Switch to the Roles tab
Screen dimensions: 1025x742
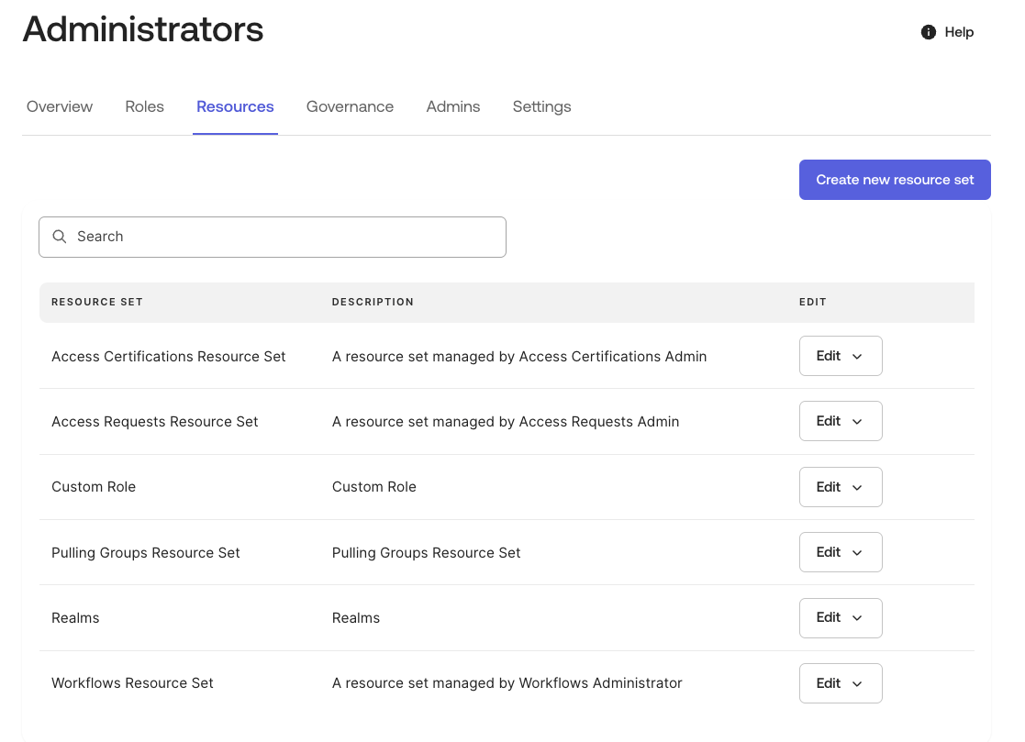[x=144, y=106]
